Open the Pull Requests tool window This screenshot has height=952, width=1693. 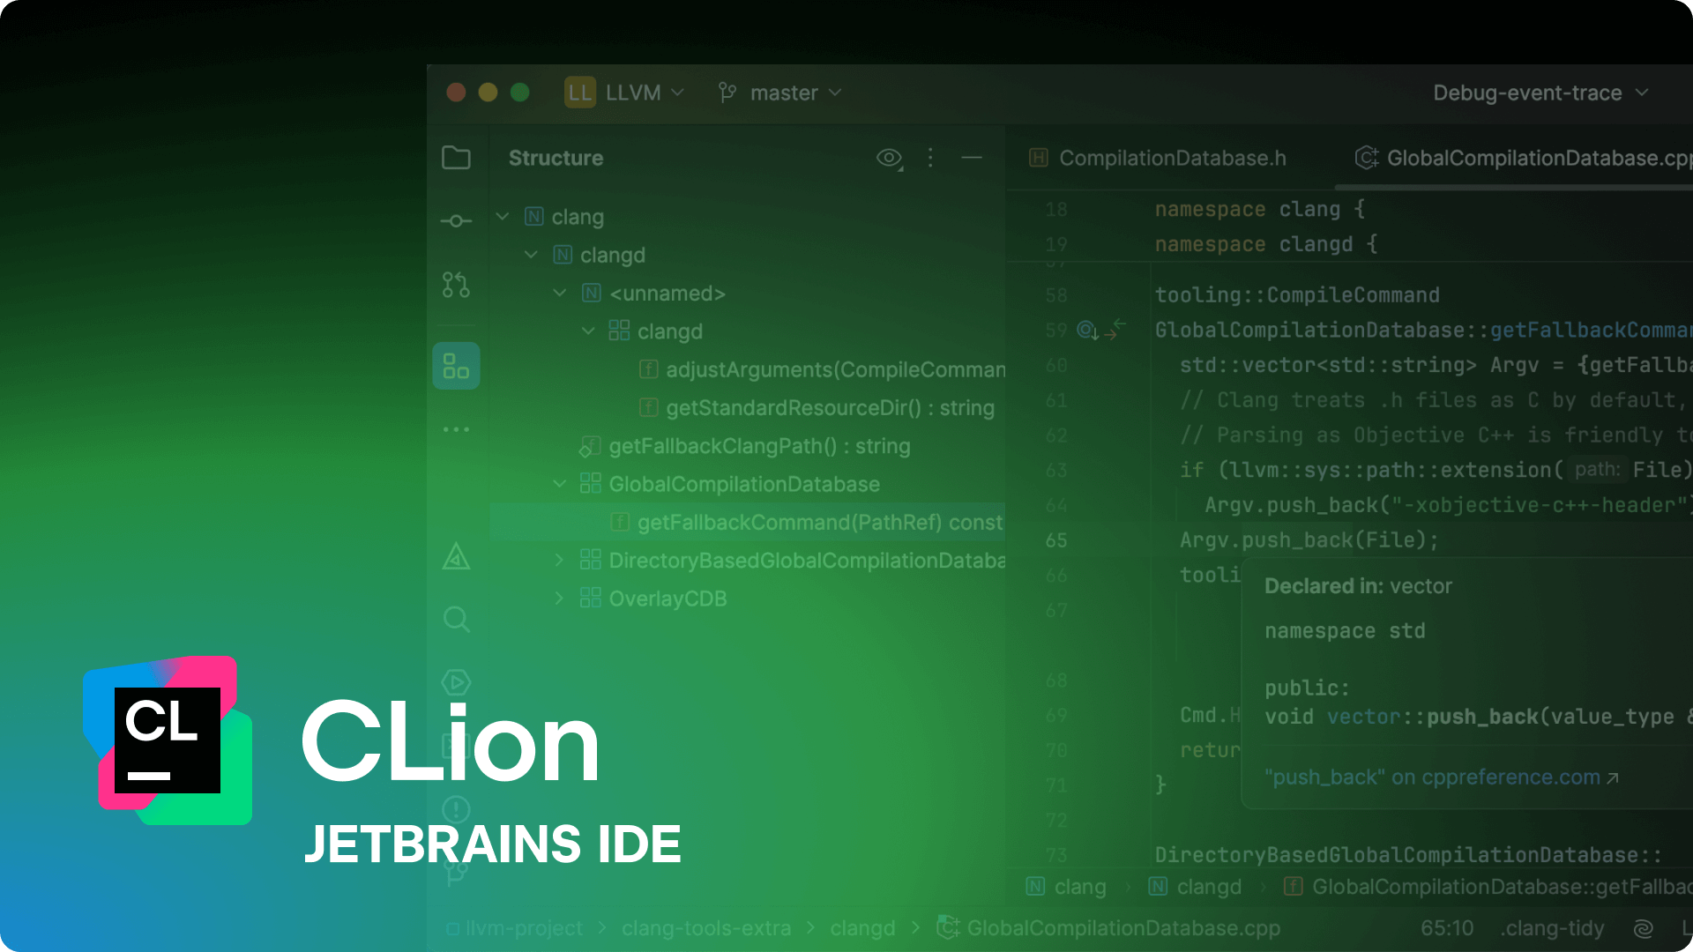[456, 285]
